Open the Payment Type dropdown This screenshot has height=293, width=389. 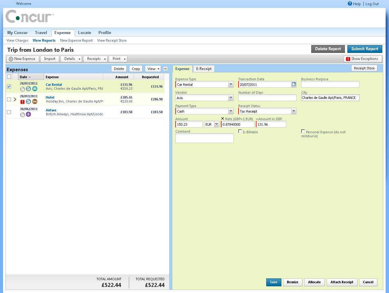tap(231, 111)
